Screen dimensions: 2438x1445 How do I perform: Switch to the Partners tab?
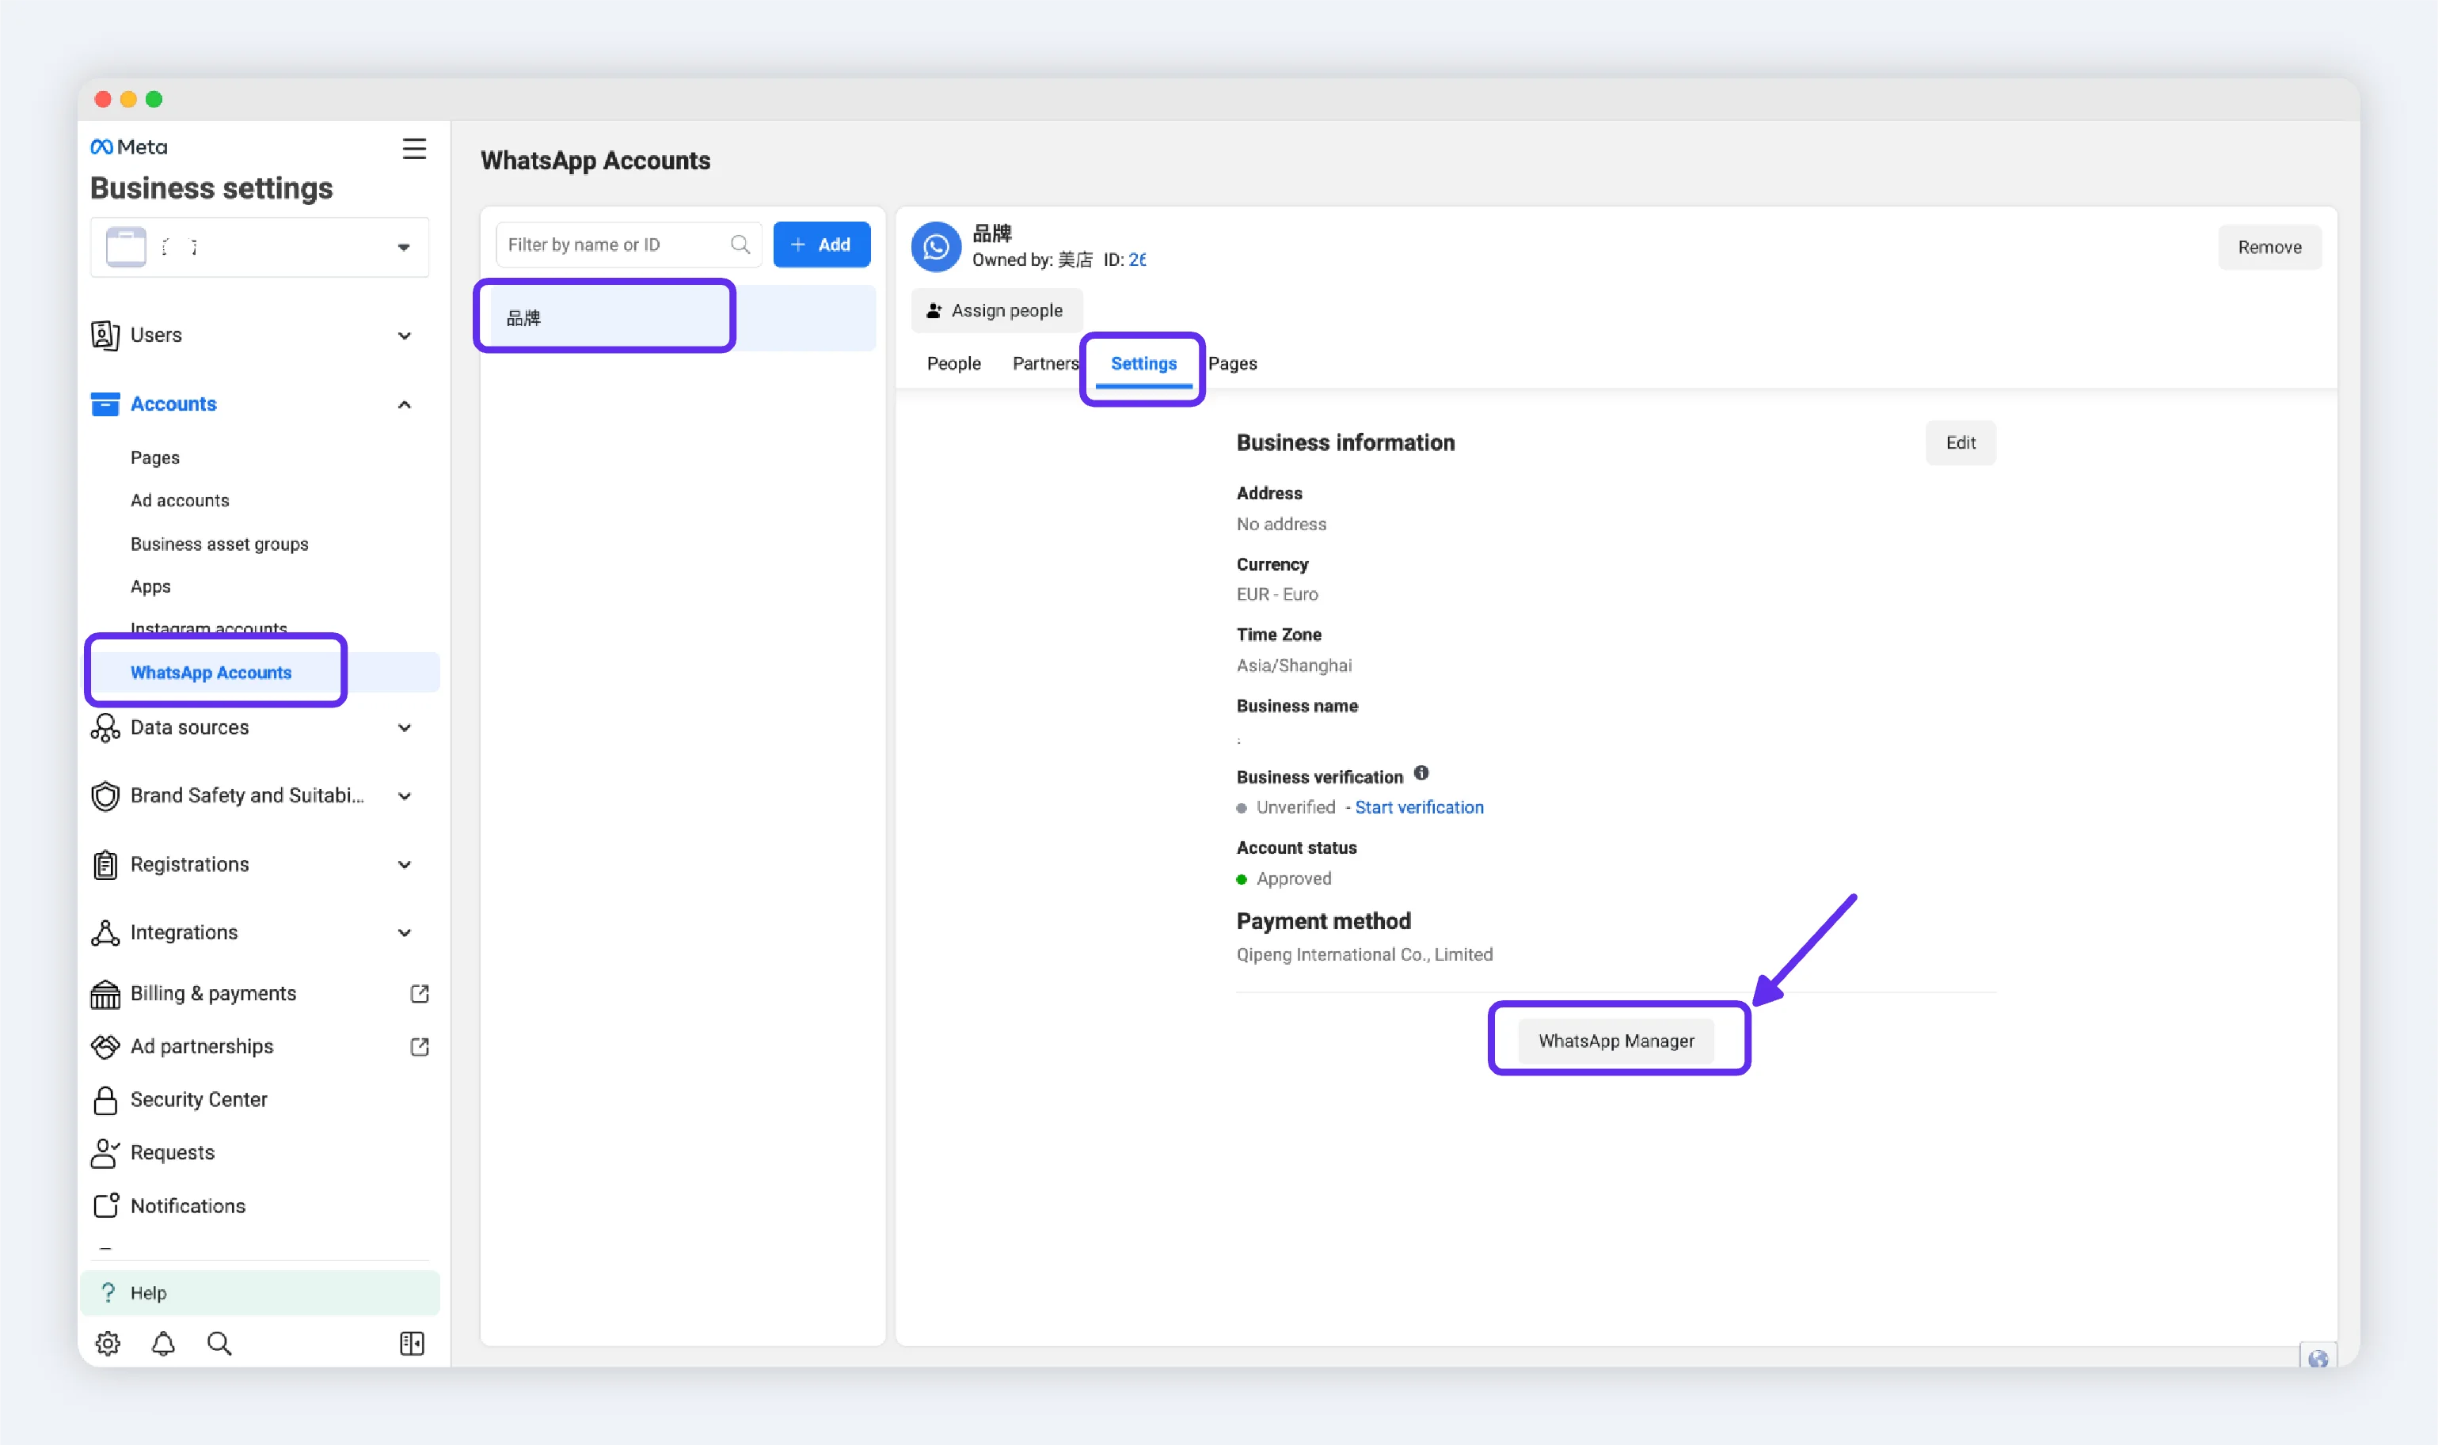pyautogui.click(x=1045, y=363)
